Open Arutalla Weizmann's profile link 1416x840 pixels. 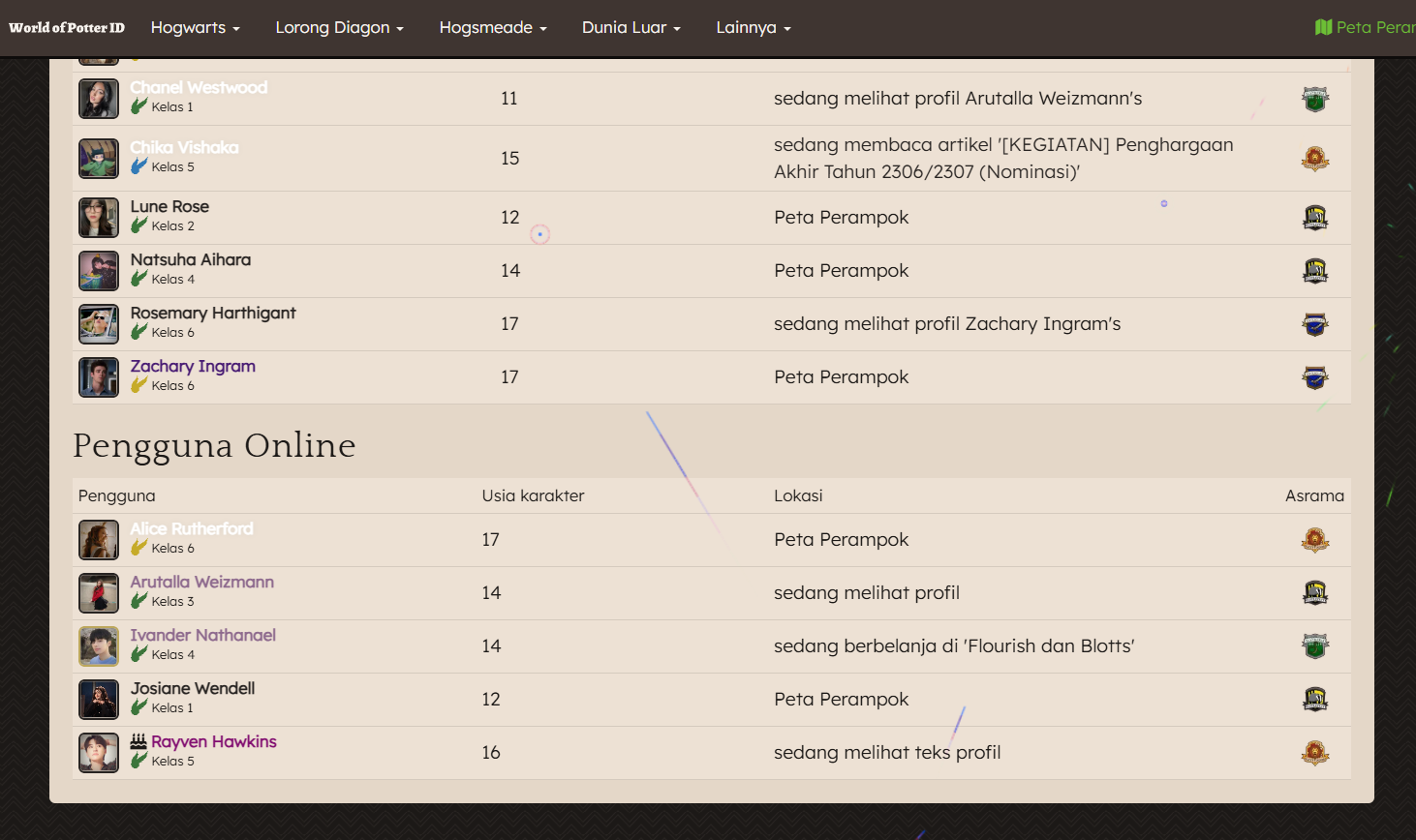coord(201,582)
